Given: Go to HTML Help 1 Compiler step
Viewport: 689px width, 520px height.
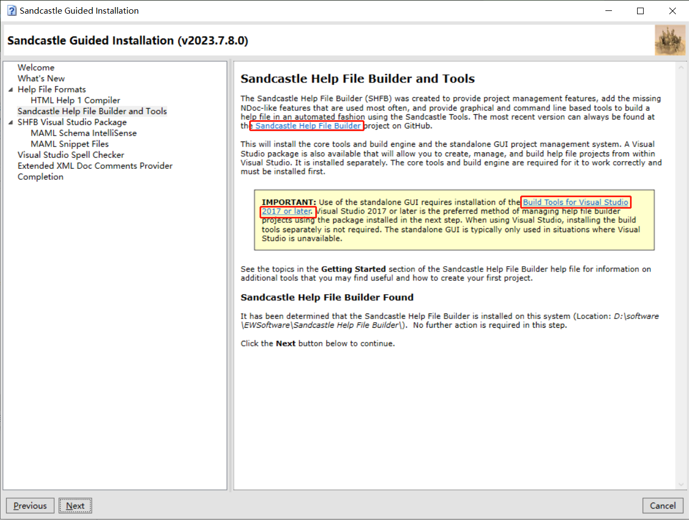Looking at the screenshot, I should pyautogui.click(x=75, y=101).
